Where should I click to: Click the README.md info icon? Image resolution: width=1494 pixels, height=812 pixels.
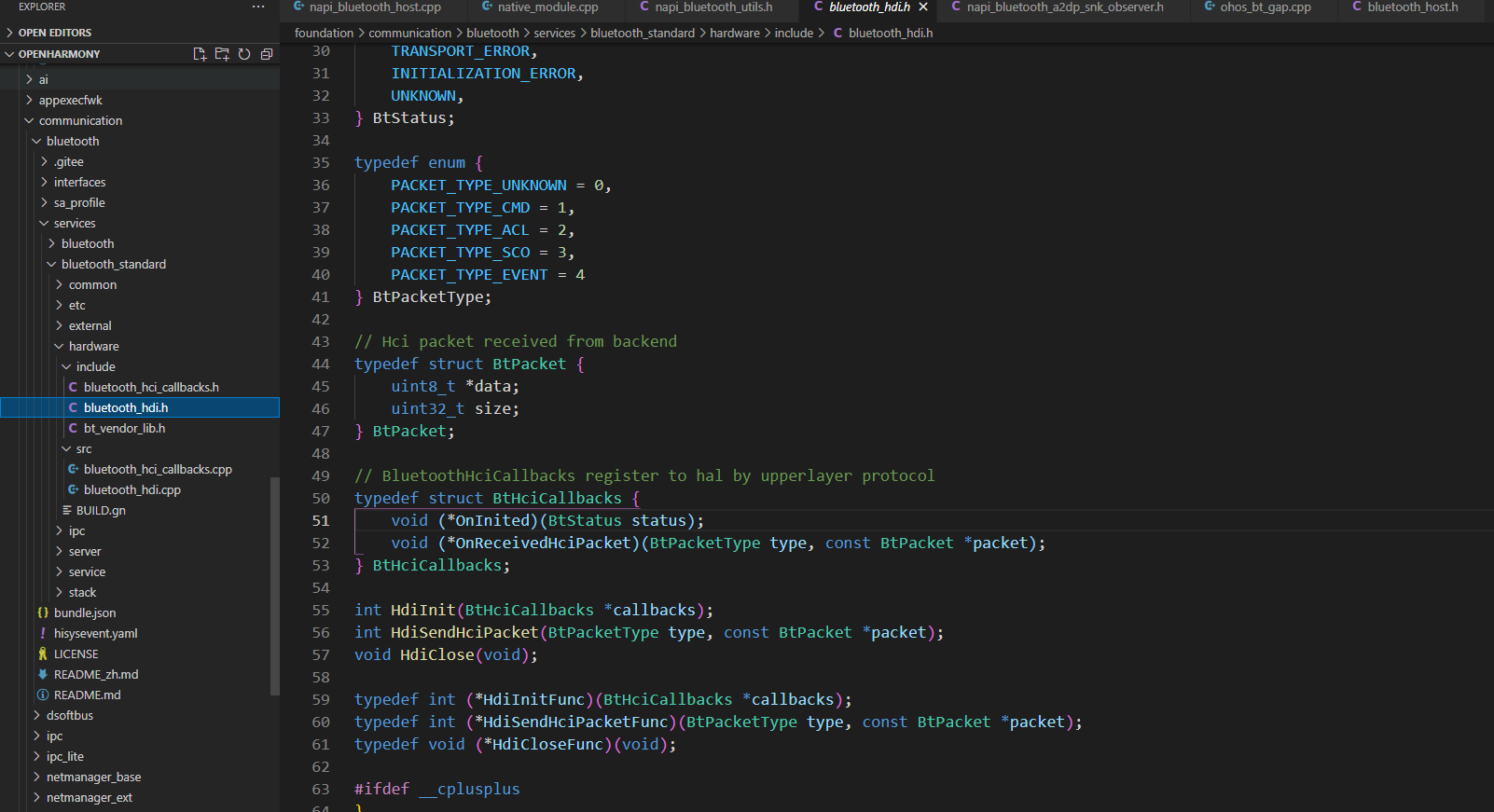[x=43, y=695]
